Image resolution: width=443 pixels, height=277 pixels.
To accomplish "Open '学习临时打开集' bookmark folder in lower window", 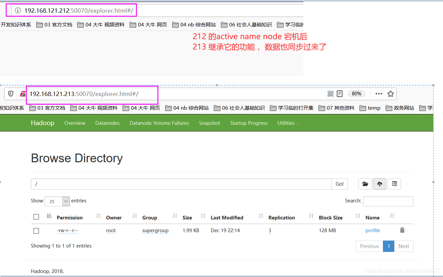I will (292, 108).
